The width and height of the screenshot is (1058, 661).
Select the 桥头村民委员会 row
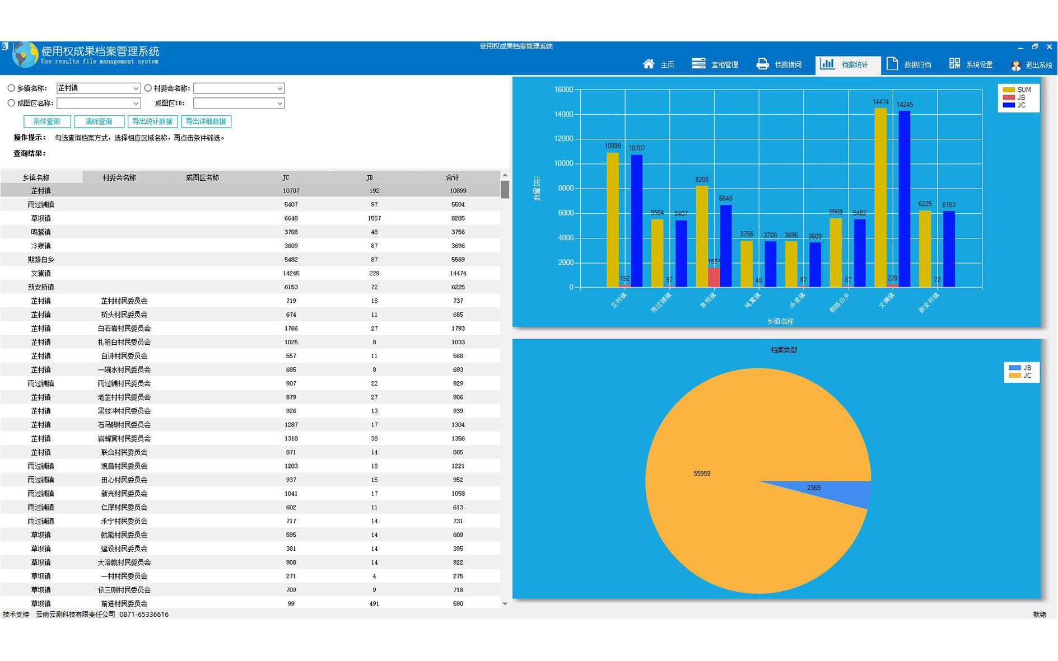click(x=250, y=315)
